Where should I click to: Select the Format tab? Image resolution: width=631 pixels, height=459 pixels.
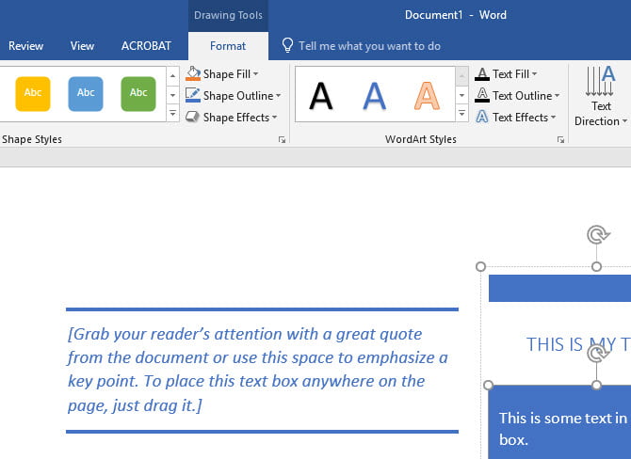(228, 46)
